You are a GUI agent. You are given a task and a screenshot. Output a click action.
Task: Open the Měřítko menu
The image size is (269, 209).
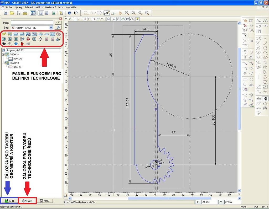39,7
